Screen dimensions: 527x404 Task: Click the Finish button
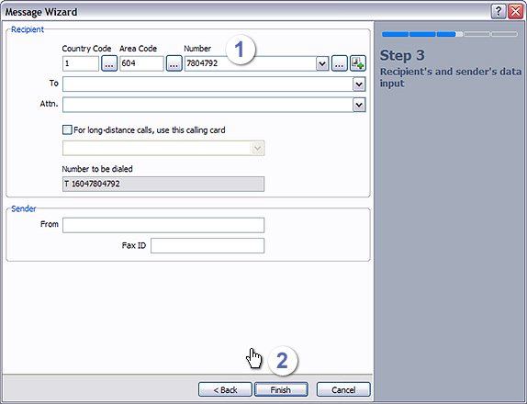tap(281, 389)
